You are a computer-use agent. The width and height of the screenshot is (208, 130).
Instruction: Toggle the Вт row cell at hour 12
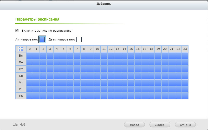coord(111,69)
